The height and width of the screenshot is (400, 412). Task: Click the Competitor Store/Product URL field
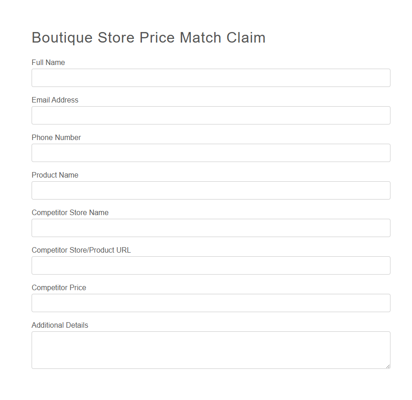[211, 265]
